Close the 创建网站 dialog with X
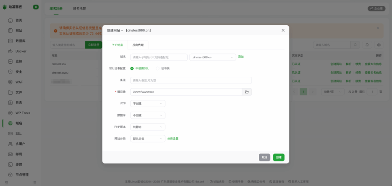The width and height of the screenshot is (392, 186). coord(283,30)
